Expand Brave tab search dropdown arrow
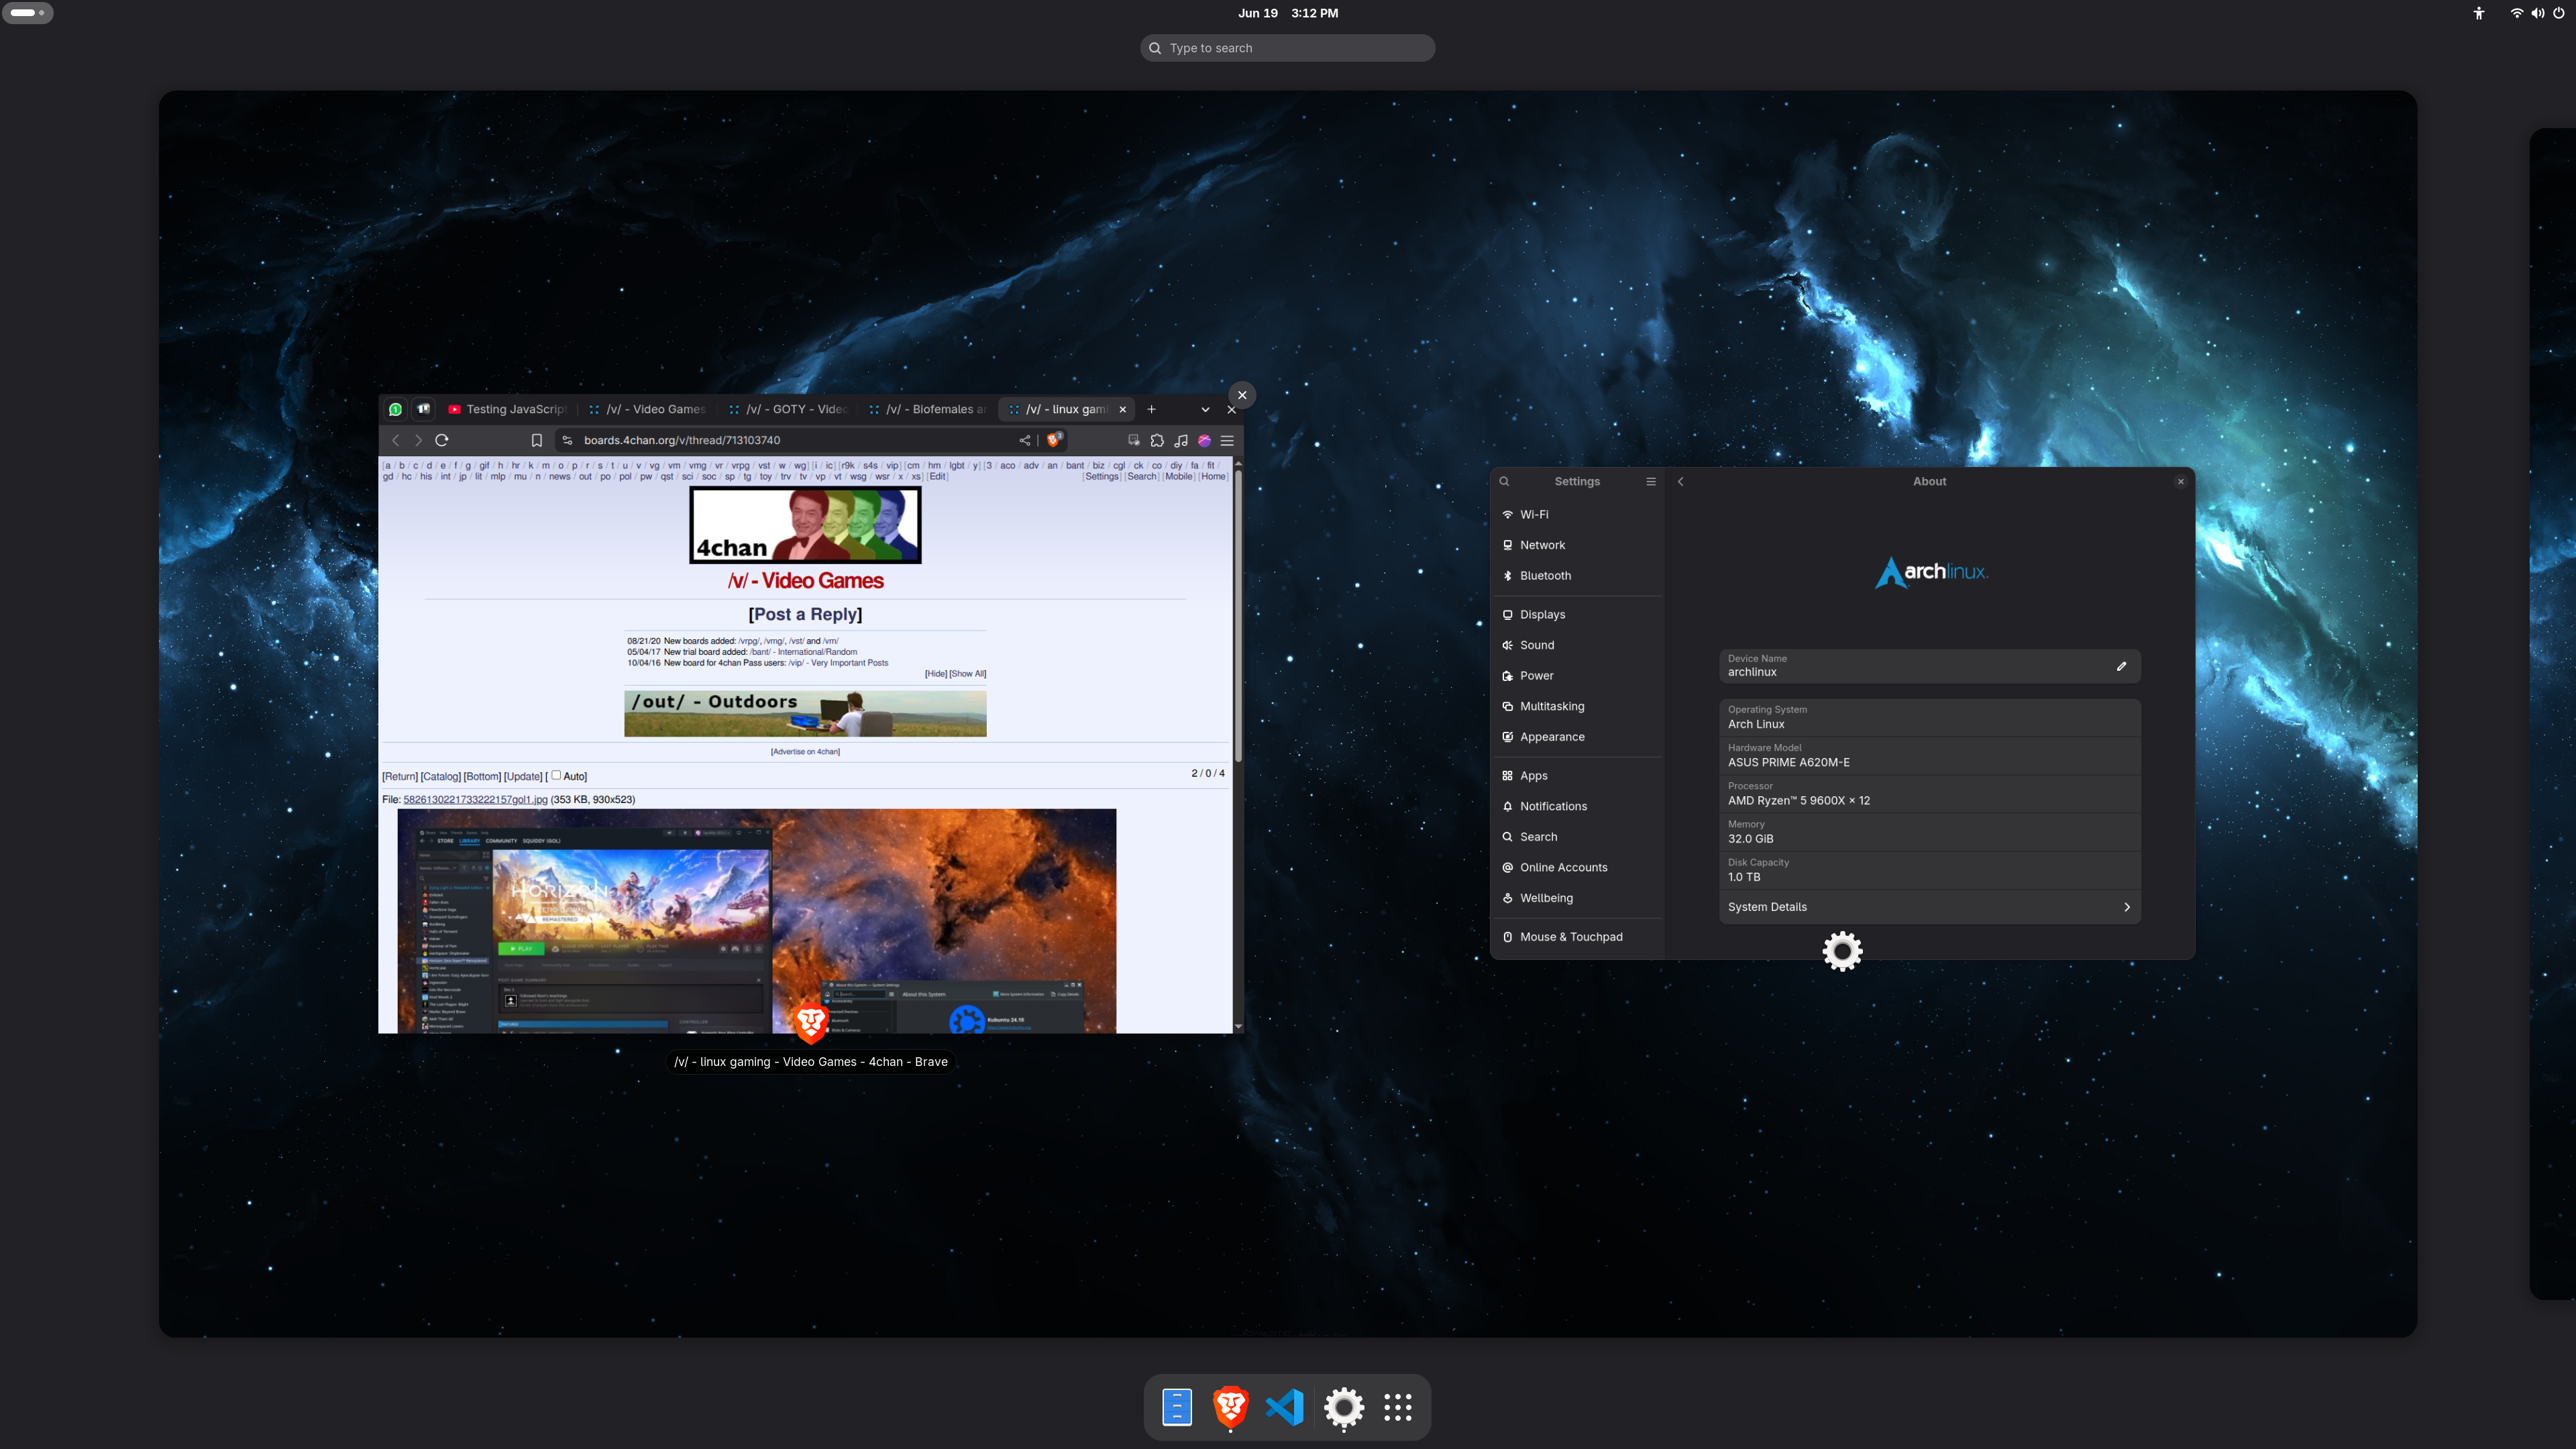This screenshot has width=2576, height=1449. (1206, 409)
